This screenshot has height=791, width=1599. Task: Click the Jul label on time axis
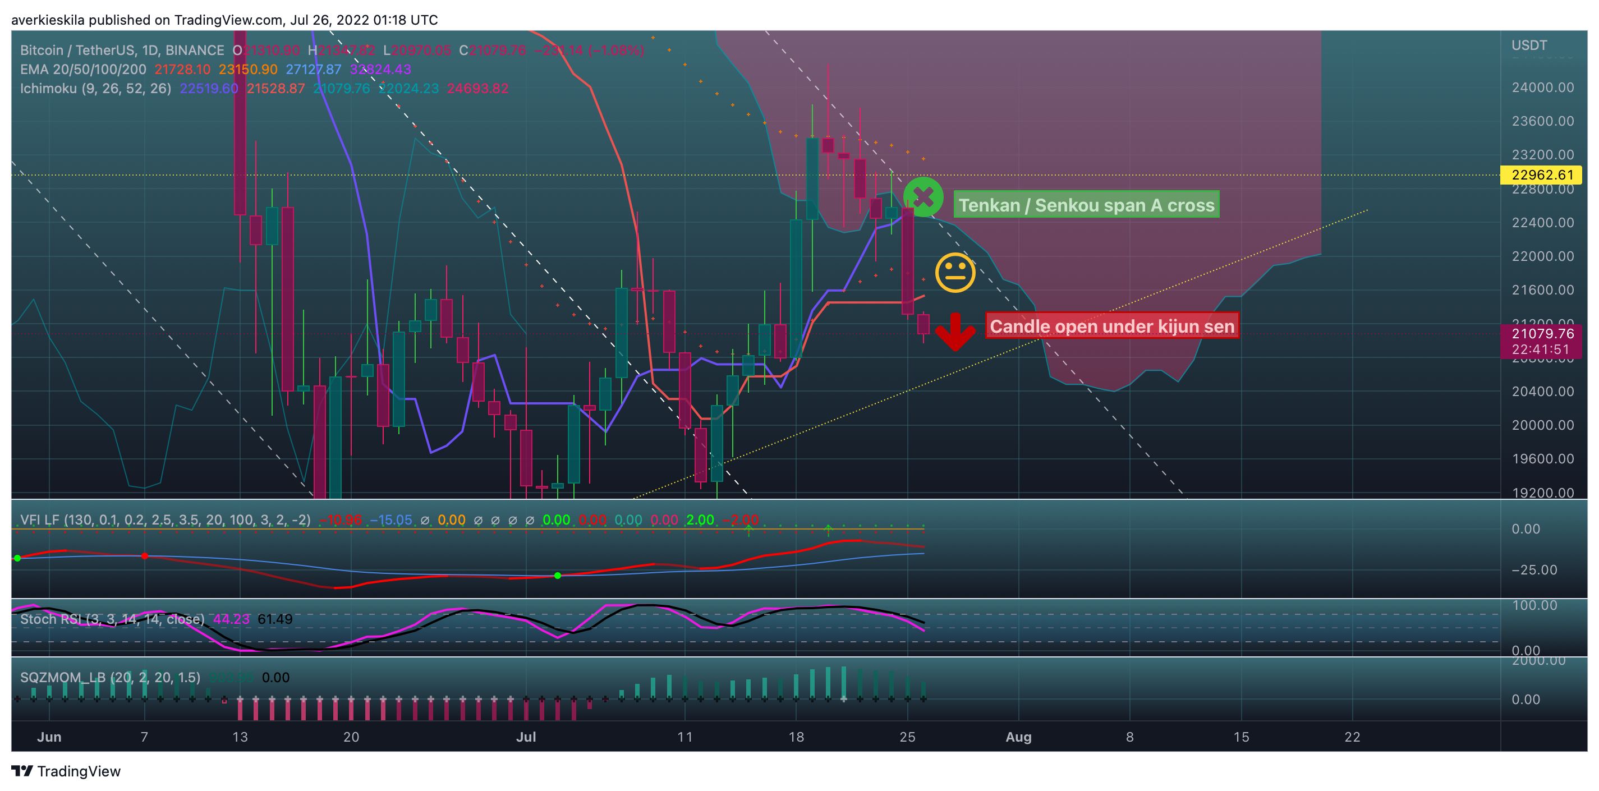[526, 737]
